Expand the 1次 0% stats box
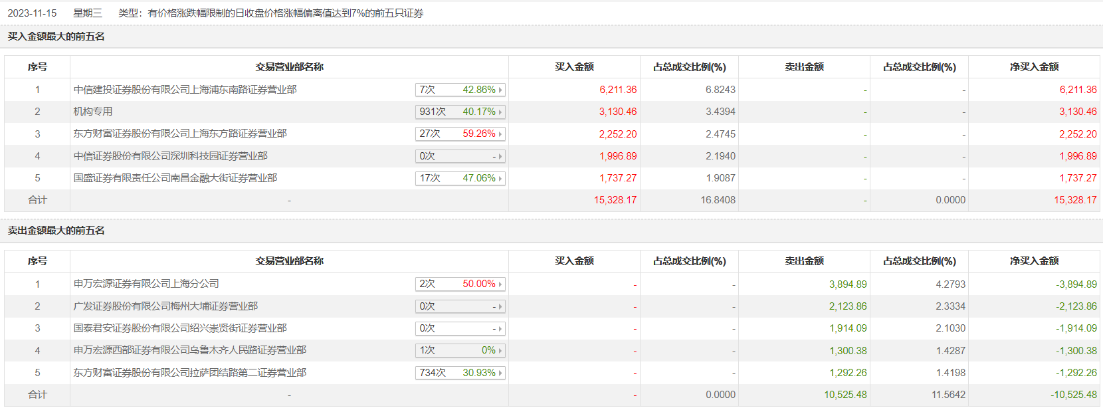 coord(460,350)
